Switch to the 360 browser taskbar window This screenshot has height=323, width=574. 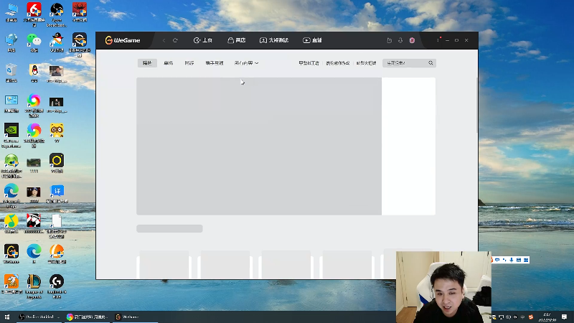point(87,317)
